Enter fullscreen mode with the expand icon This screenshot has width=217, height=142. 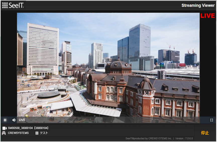pos(211,120)
